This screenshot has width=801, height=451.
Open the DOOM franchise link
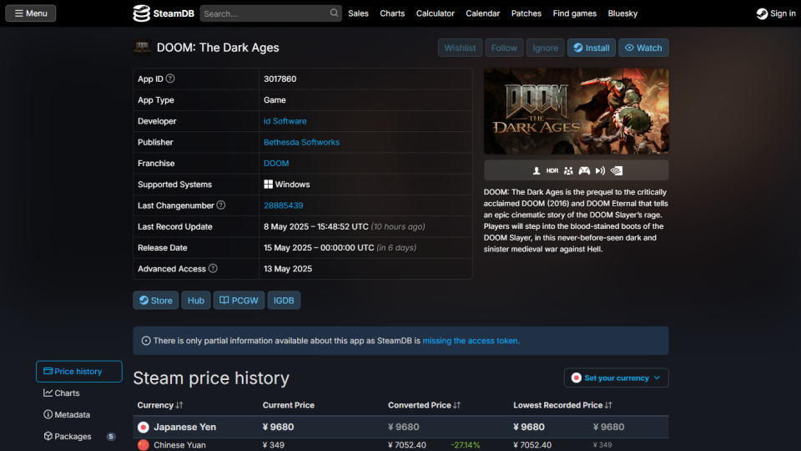pyautogui.click(x=276, y=163)
